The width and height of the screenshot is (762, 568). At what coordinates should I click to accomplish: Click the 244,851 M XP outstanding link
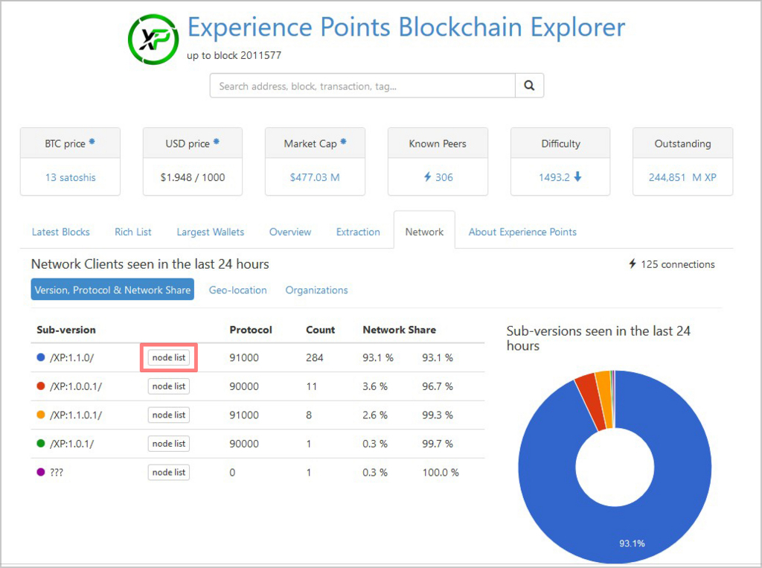tap(682, 177)
